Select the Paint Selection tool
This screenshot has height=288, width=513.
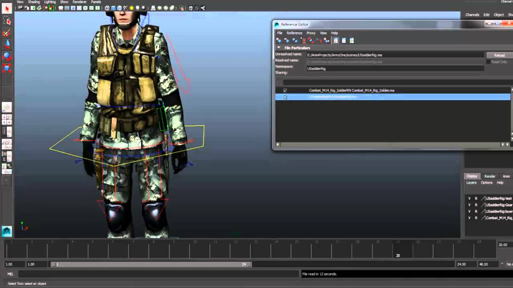point(7,33)
